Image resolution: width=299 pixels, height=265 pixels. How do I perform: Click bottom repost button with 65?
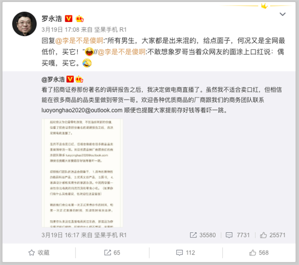(112, 253)
